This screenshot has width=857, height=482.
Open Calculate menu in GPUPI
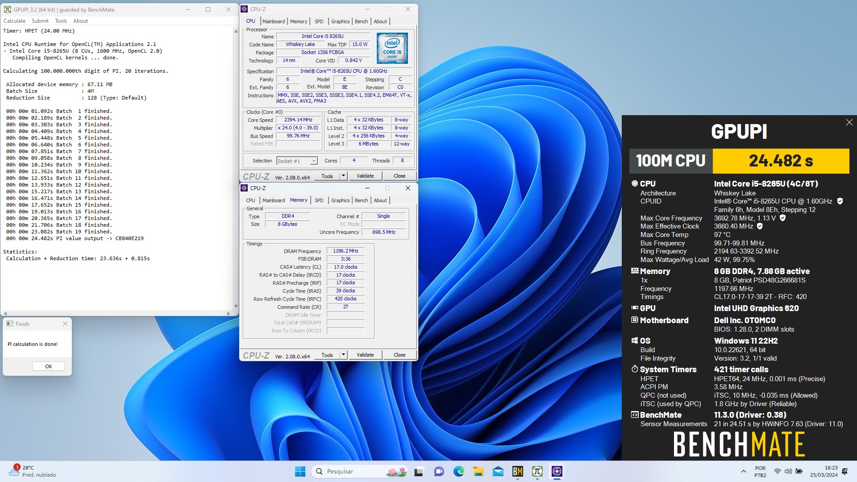[14, 21]
